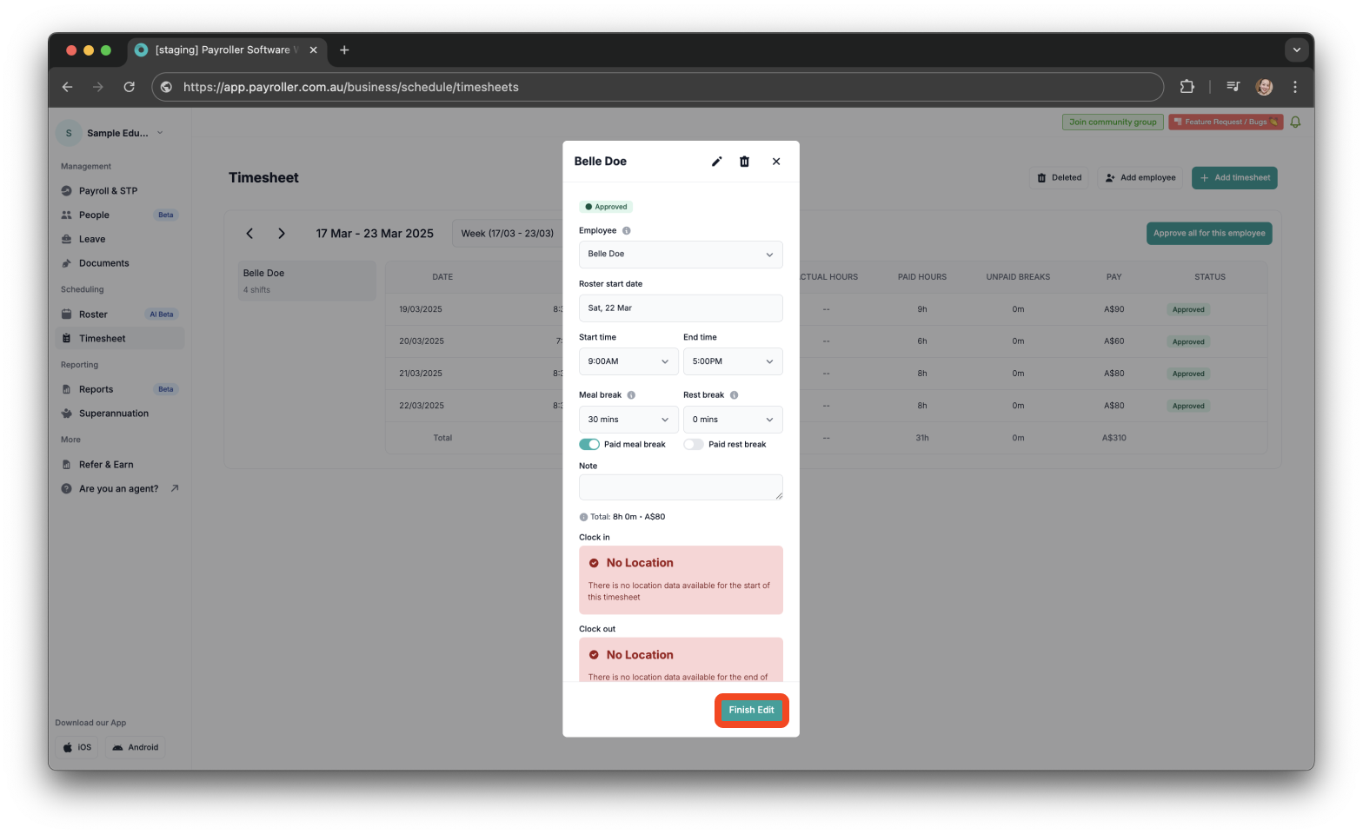Click the 20/03/2025 timesheet row date
Screen dimensions: 1363x834
pyautogui.click(x=422, y=341)
